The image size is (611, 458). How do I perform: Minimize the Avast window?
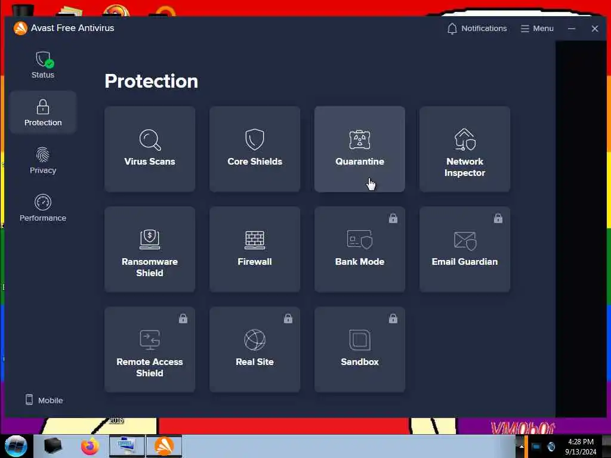pyautogui.click(x=572, y=29)
